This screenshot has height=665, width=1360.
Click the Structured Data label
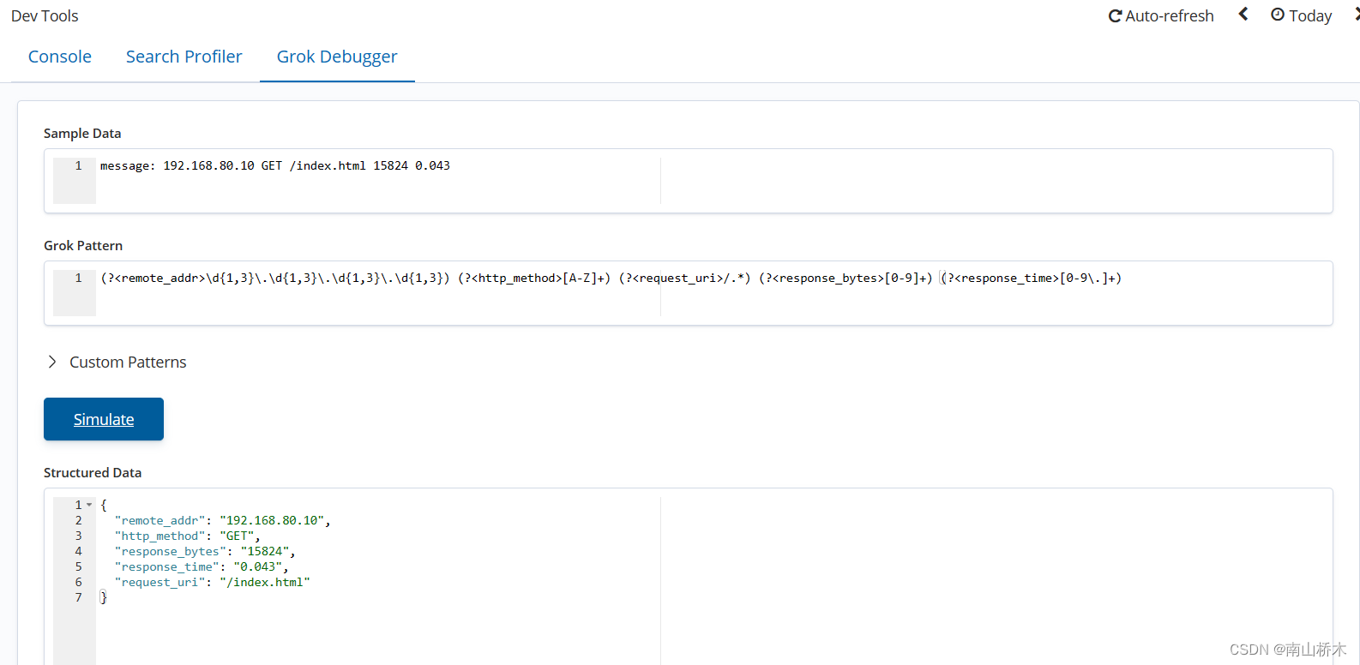93,472
